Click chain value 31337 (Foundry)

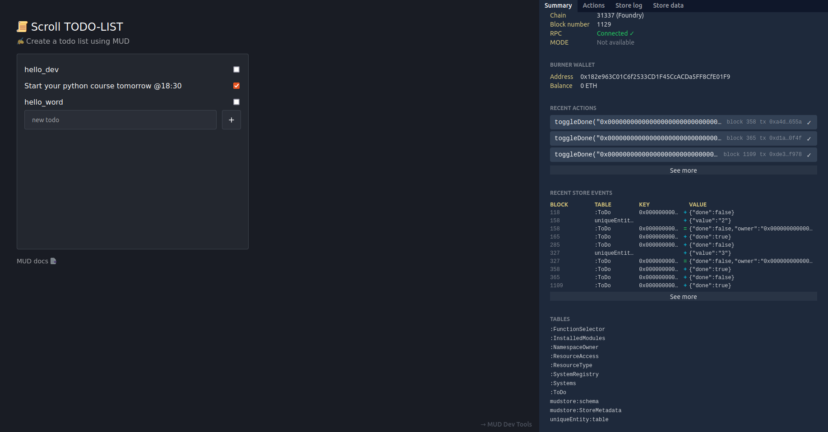(x=620, y=15)
